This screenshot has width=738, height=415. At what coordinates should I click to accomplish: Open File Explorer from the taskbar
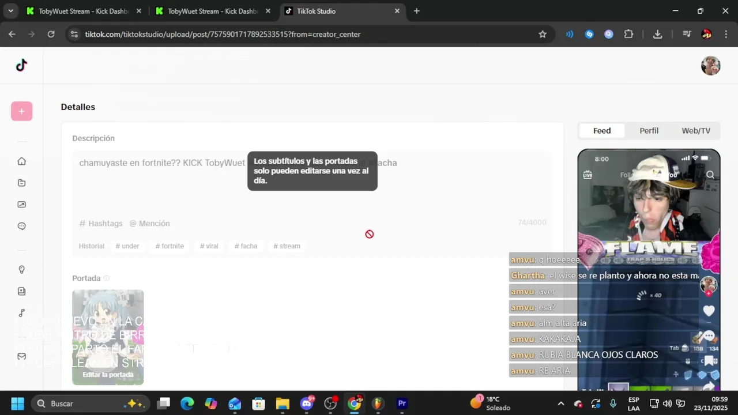(283, 403)
